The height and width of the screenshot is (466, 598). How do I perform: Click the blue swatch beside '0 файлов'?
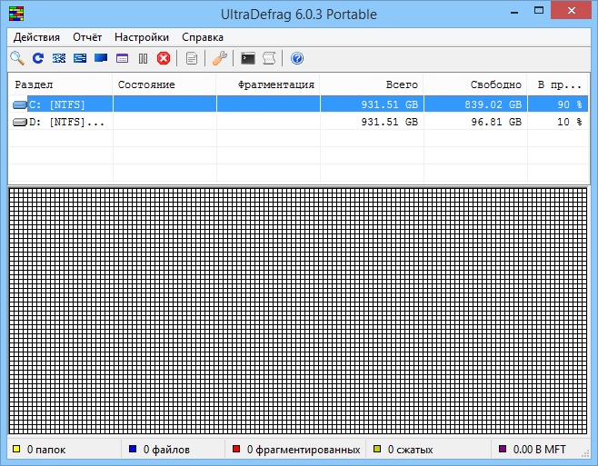(133, 449)
